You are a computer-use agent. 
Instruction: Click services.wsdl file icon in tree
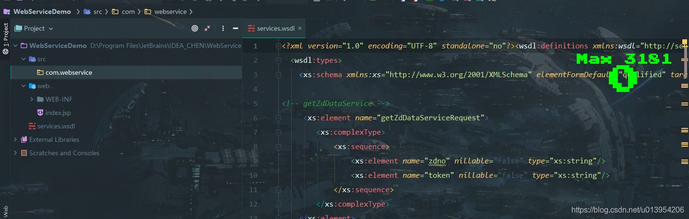pyautogui.click(x=32, y=126)
